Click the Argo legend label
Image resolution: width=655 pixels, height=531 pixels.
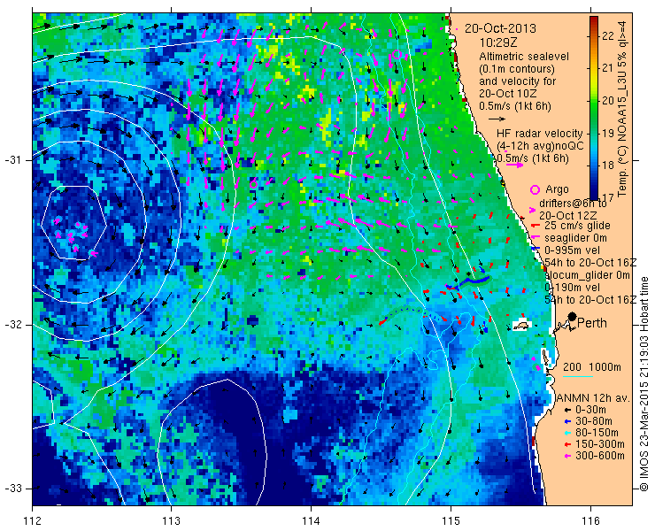point(557,189)
